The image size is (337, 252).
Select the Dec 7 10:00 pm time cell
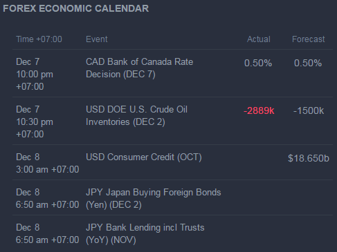35,75
